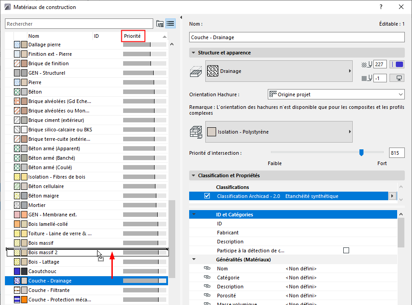Click the help question mark button
This screenshot has height=305, width=412.
(x=381, y=7)
